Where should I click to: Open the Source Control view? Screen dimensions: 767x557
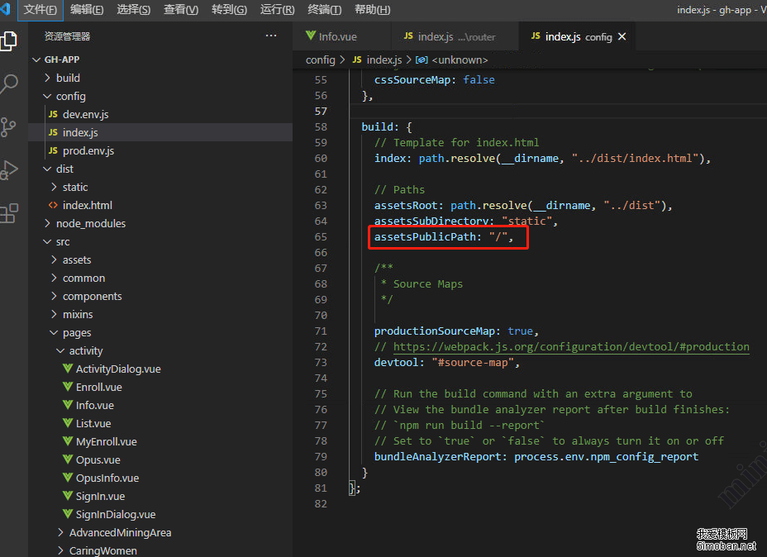[11, 126]
